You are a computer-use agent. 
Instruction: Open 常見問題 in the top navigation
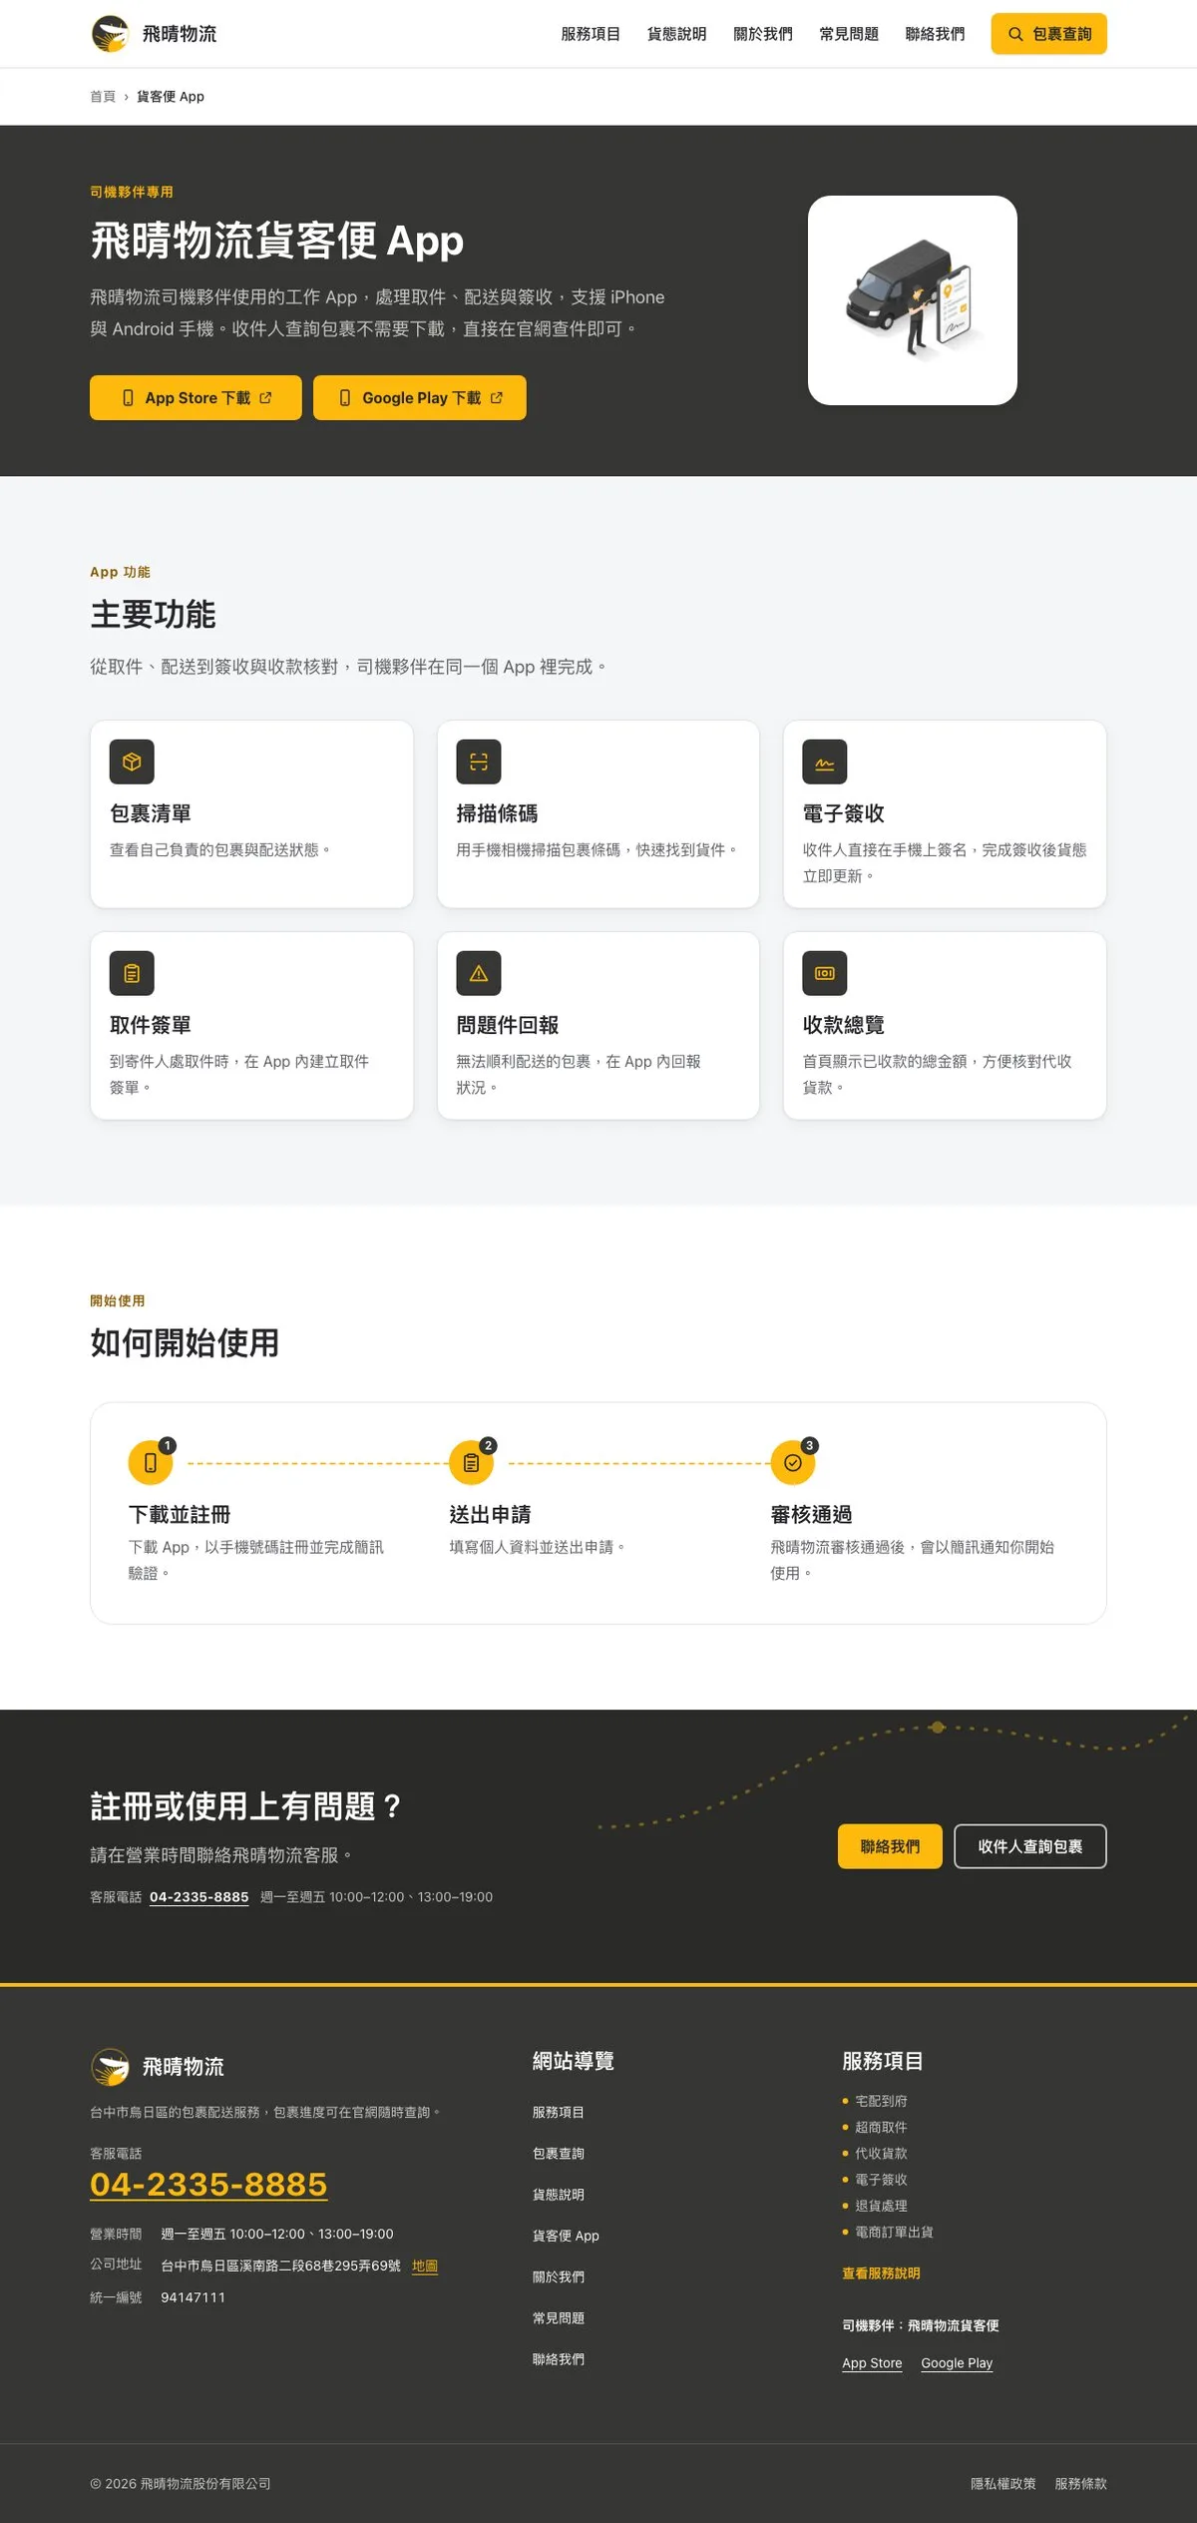849,34
